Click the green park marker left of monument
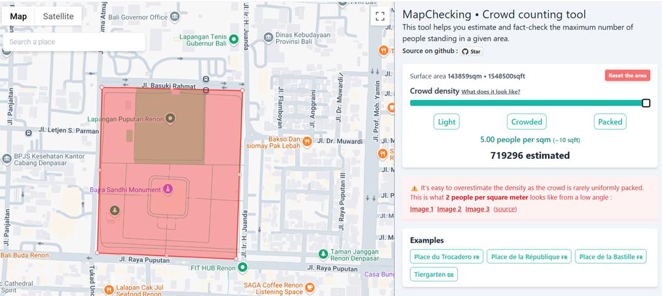 (115, 210)
